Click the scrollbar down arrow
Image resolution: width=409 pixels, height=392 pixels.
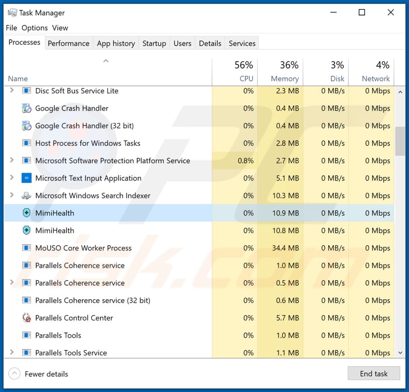coord(400,353)
